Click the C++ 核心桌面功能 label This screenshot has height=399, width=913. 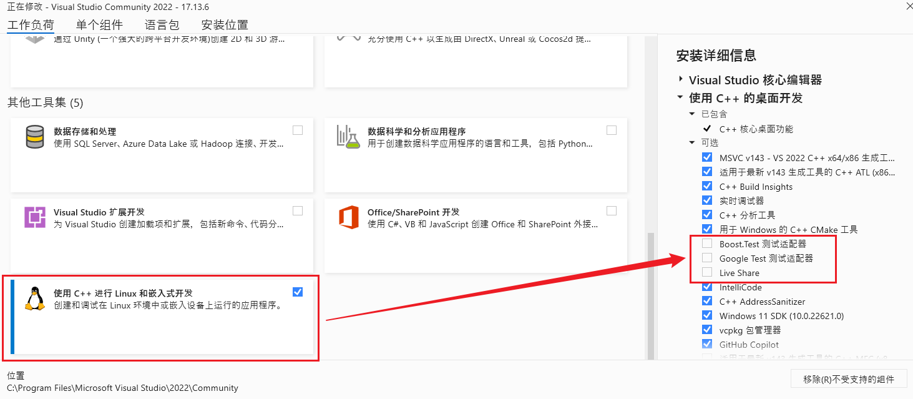click(756, 129)
